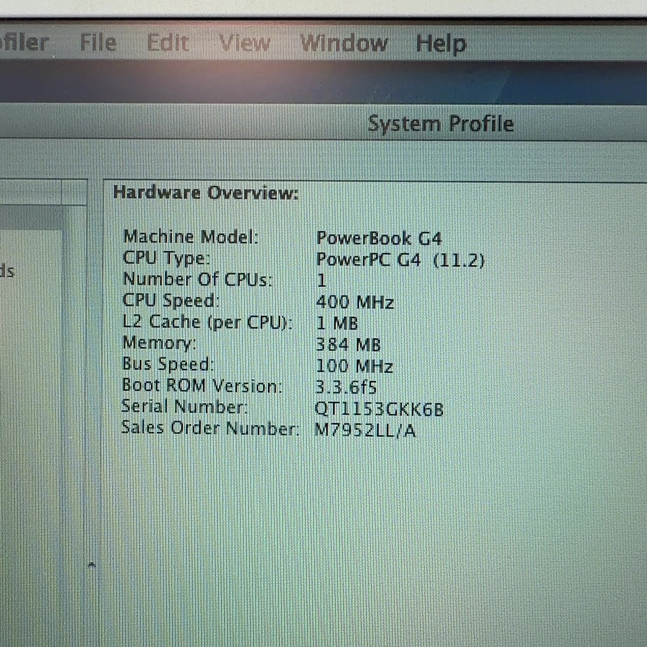647x647 pixels.
Task: Click the System Profile window title
Action: 441,124
